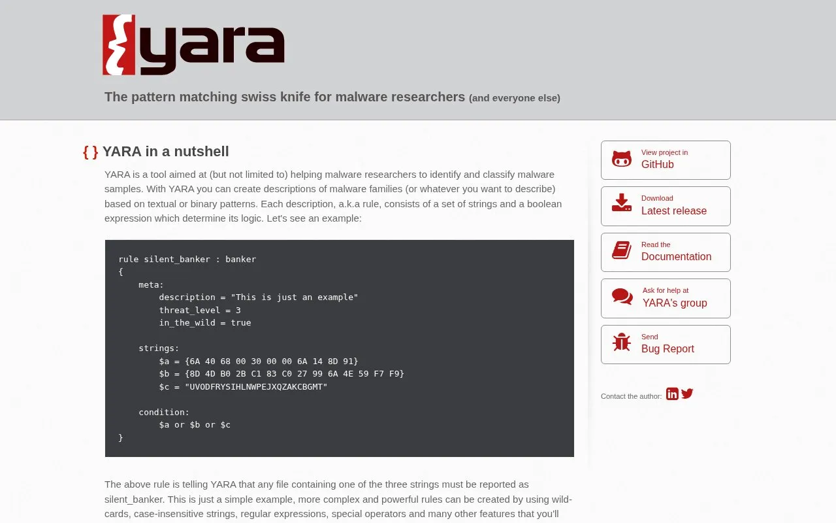Click the description 'This is just an example' line
Screen dimensions: 836x523
click(259, 297)
